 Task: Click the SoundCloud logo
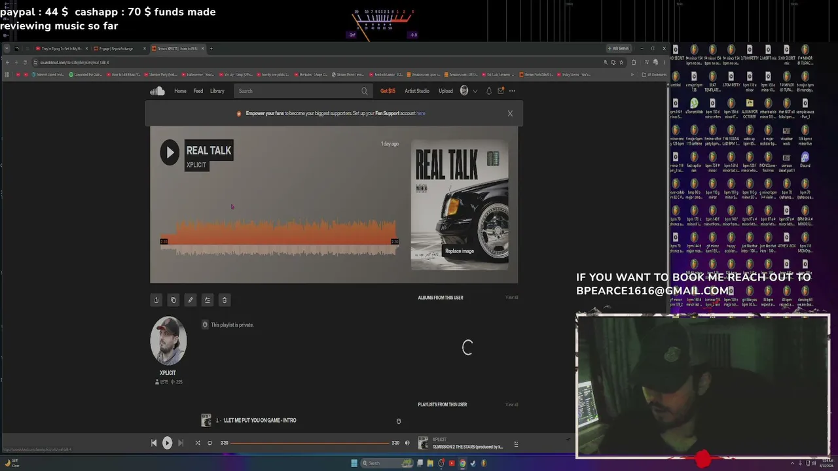157,91
